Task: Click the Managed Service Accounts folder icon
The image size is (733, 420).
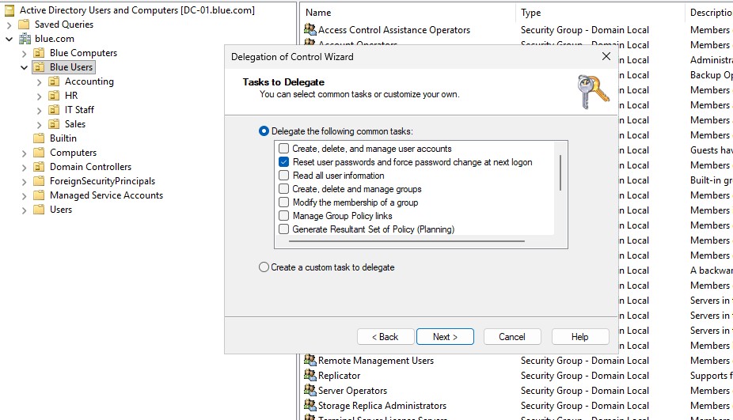Action: (x=40, y=195)
